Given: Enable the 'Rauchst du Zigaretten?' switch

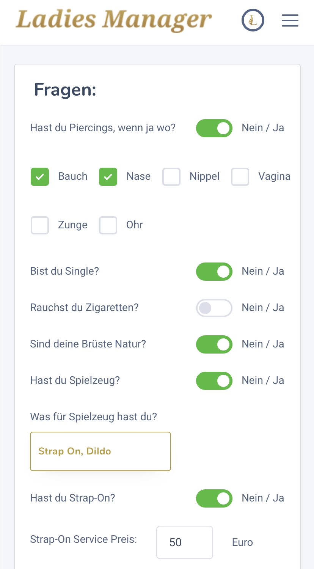Looking at the screenshot, I should pos(214,308).
